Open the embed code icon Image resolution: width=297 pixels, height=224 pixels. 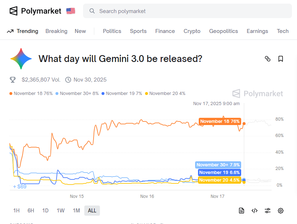[255, 211]
